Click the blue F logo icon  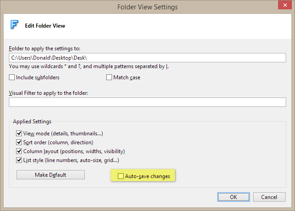(15, 25)
